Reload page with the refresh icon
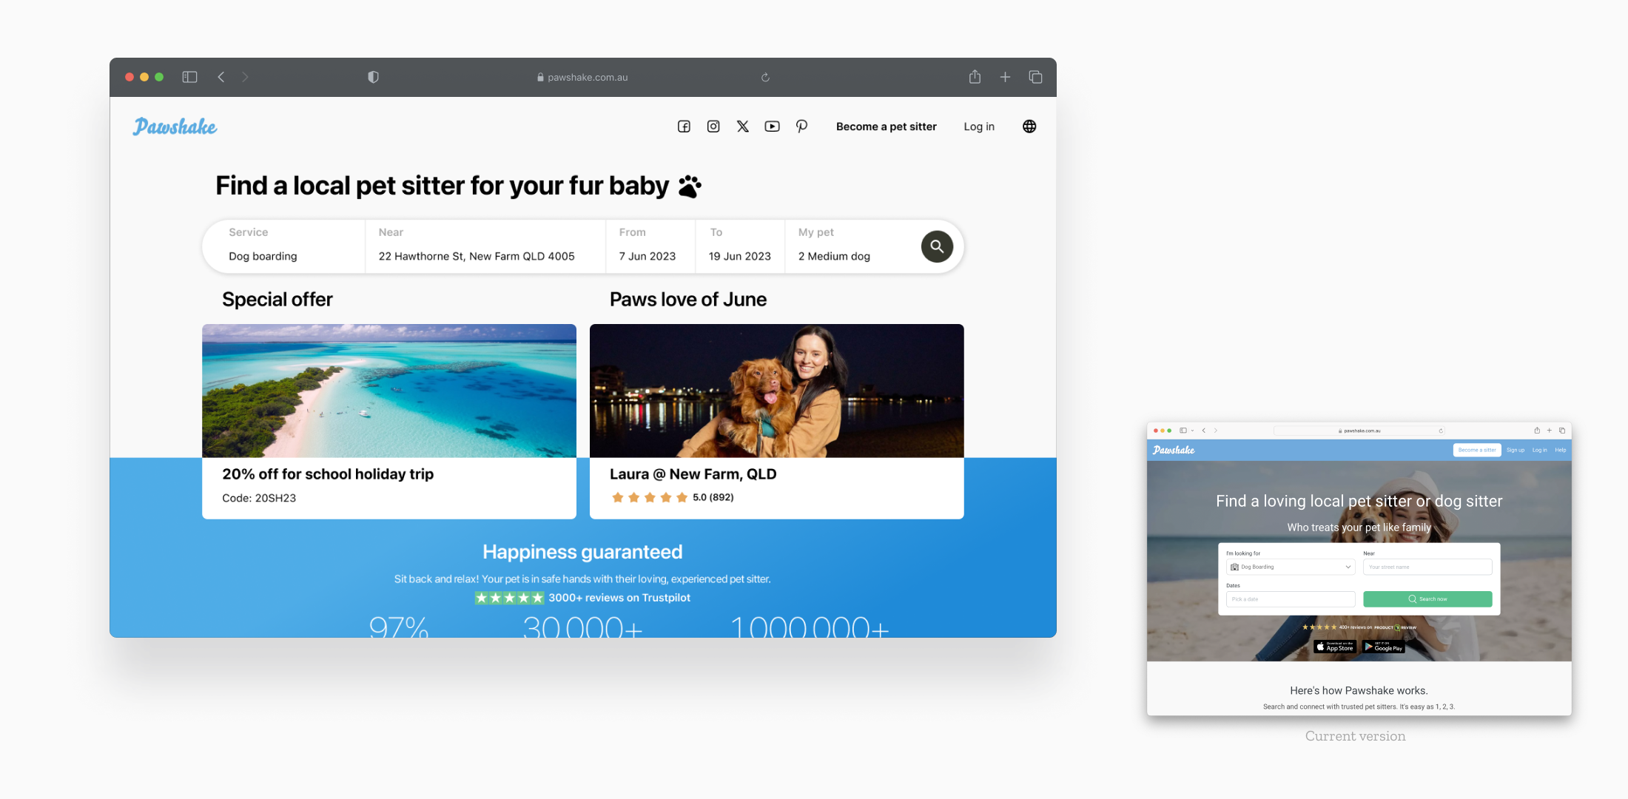Screen dimensions: 1628x799 (x=765, y=77)
